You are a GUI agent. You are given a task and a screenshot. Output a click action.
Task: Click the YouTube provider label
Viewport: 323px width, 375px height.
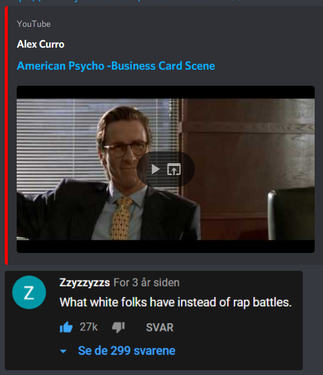pyautogui.click(x=34, y=24)
